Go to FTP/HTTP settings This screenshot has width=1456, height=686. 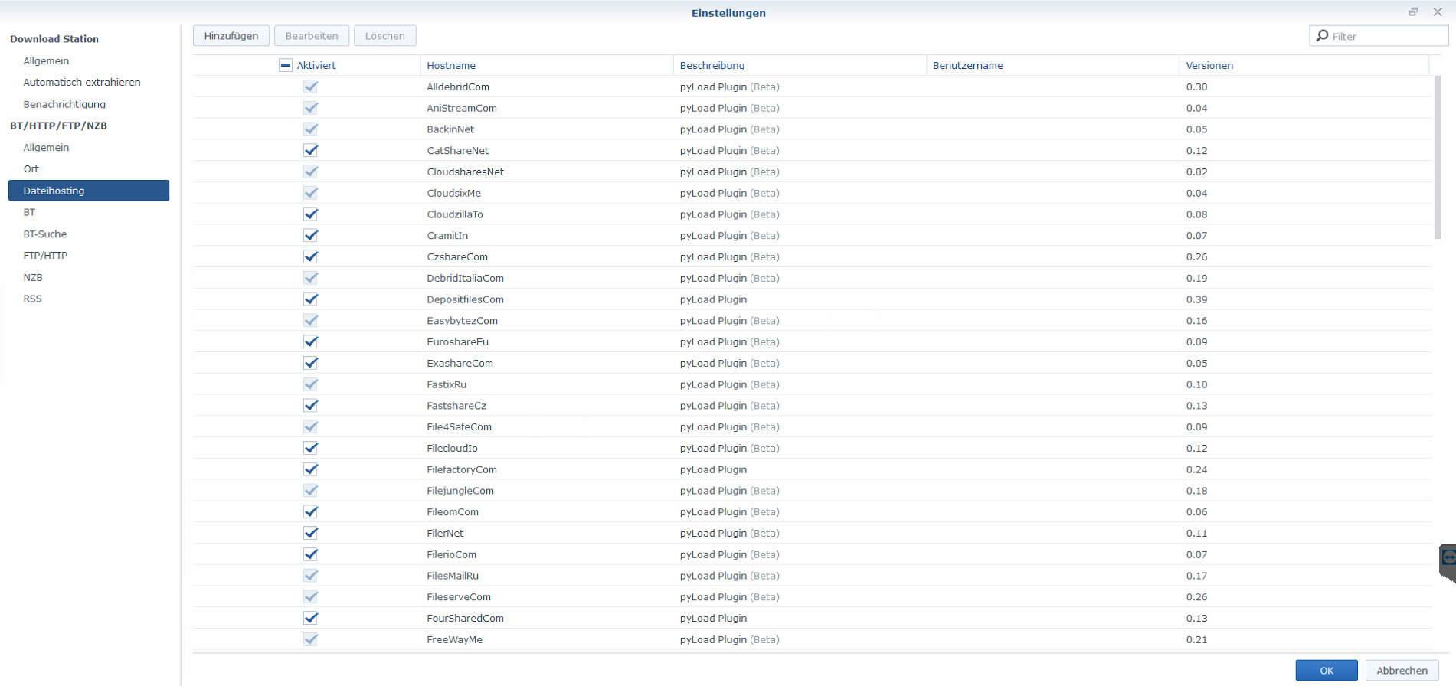click(45, 256)
